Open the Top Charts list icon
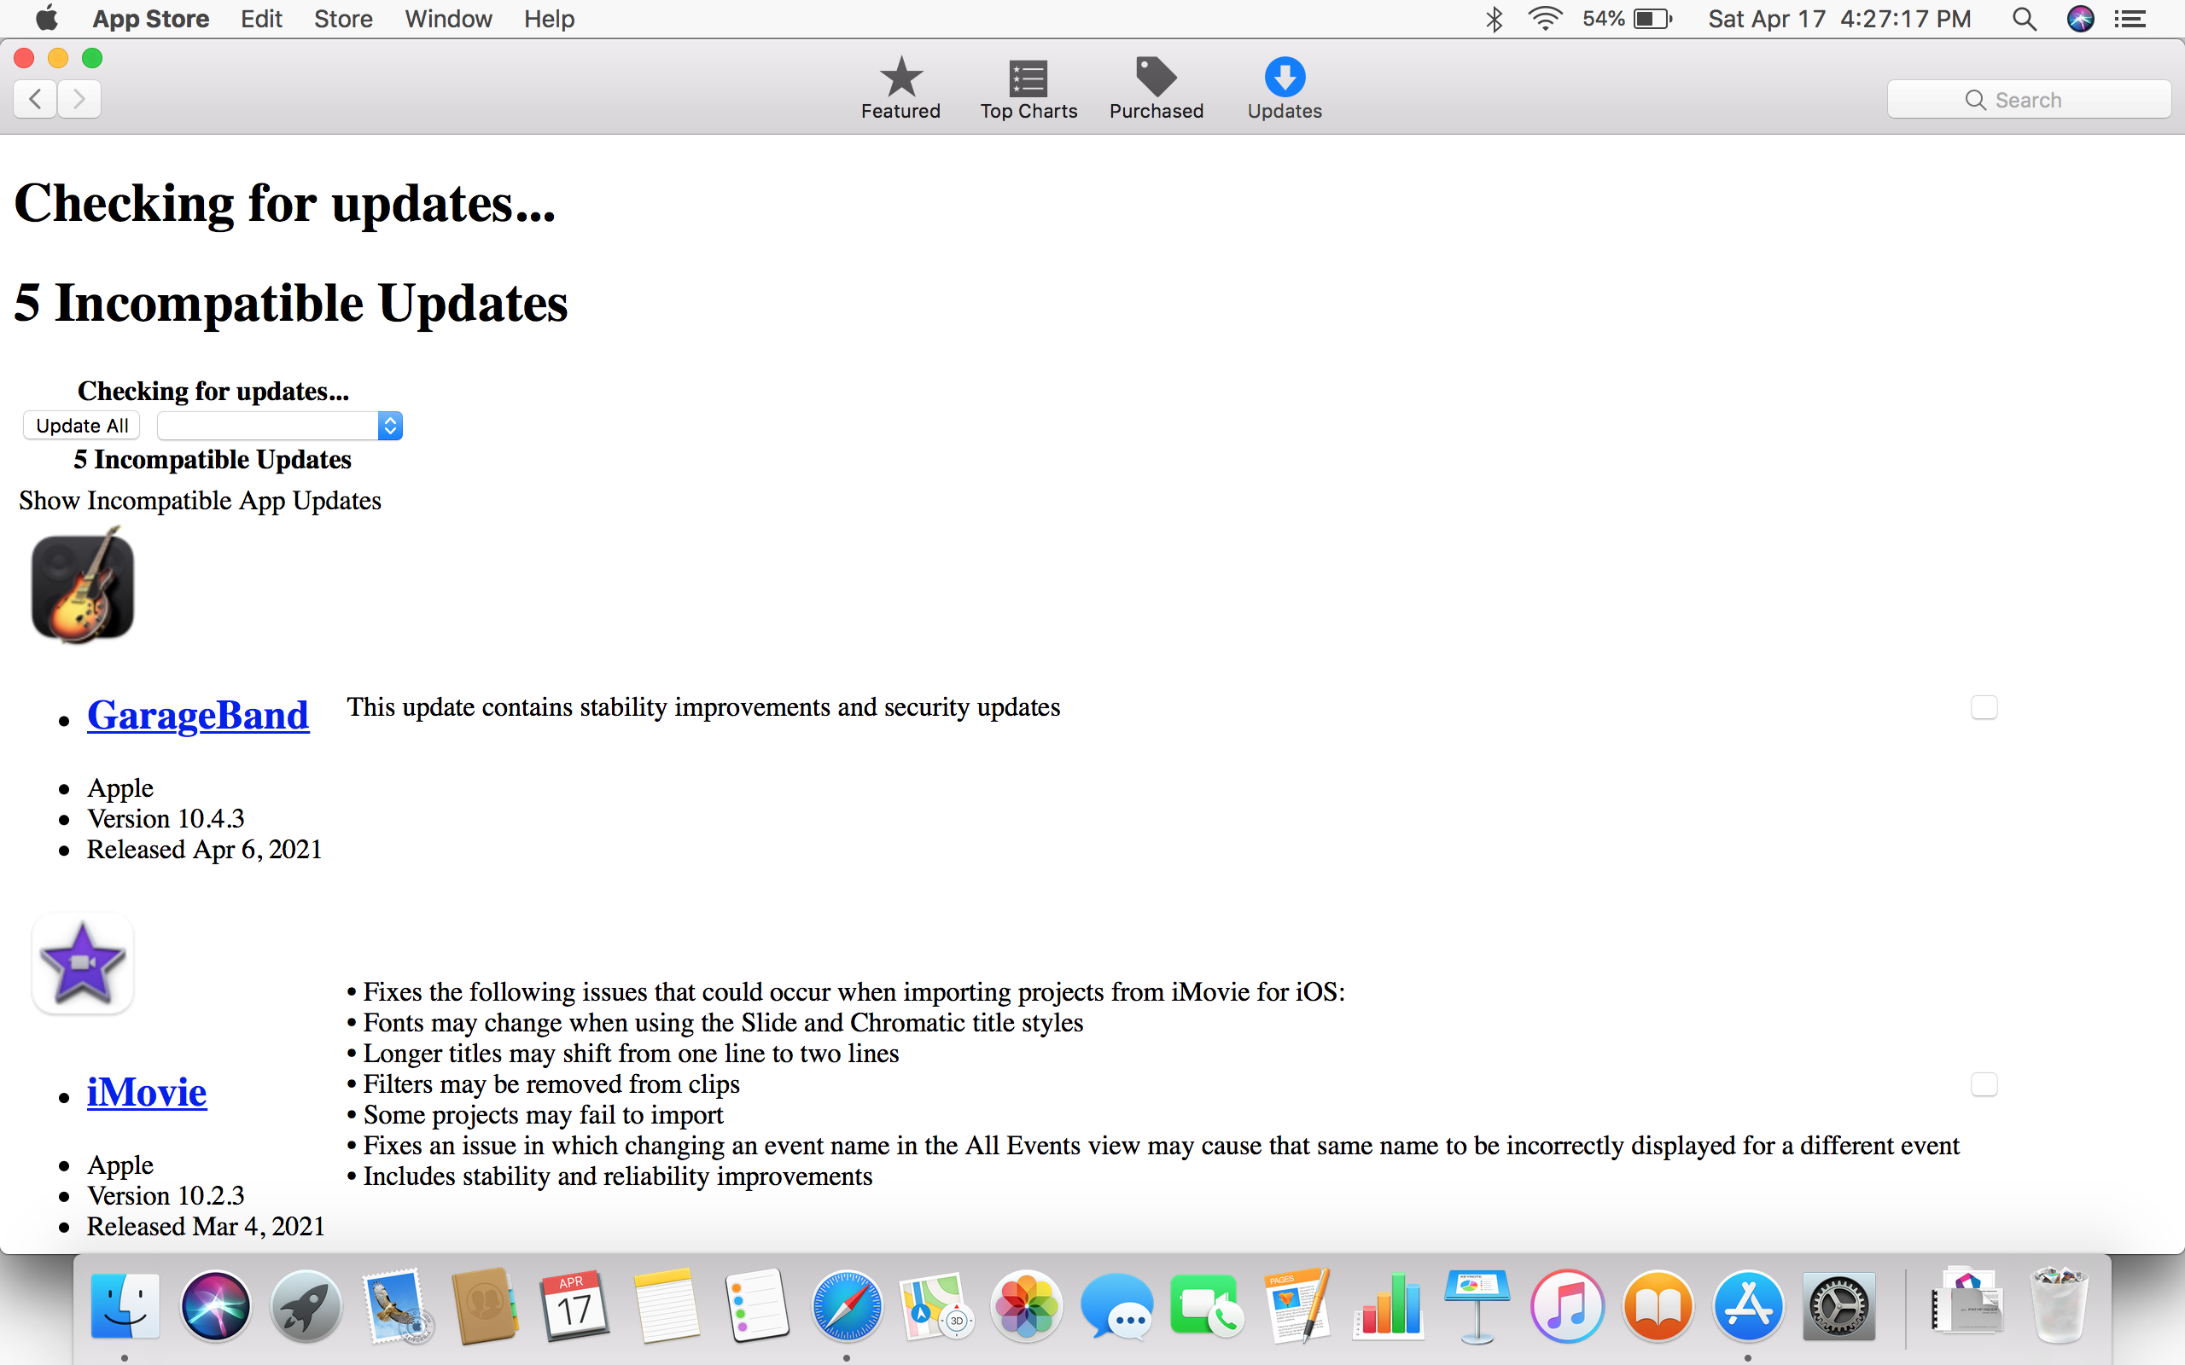This screenshot has height=1365, width=2185. (x=1028, y=78)
